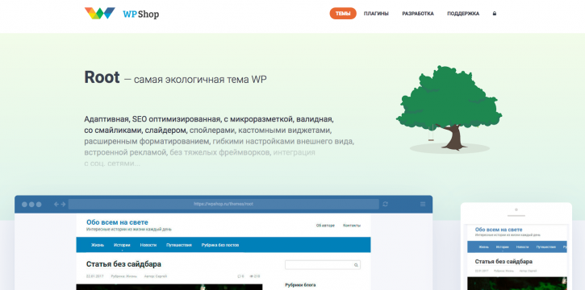Image resolution: width=585 pixels, height=290 pixels.
Task: Open Об авторе link in demo header
Action: (325, 226)
